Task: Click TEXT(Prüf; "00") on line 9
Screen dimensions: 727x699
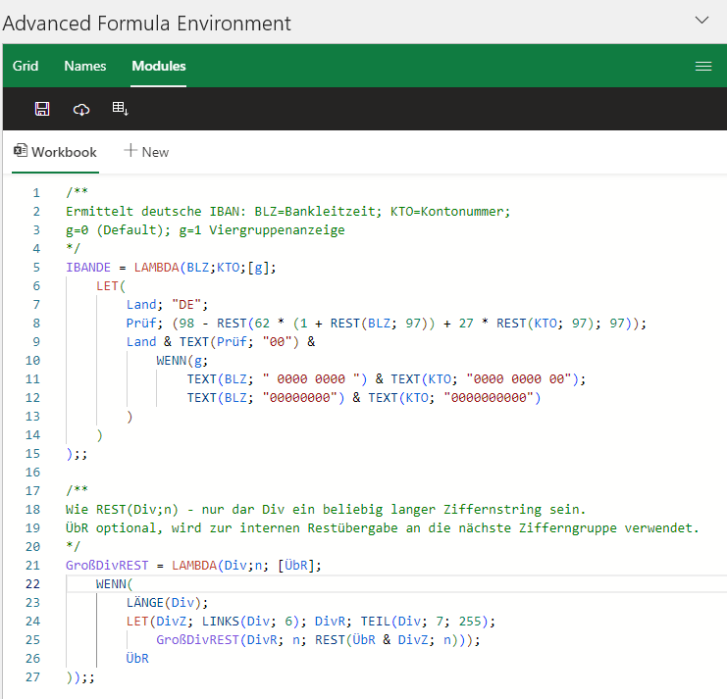Action: (x=239, y=342)
